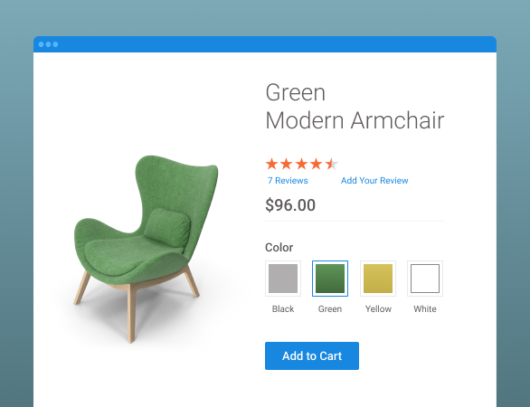530x407 pixels.
Task: Click the White label under swatch
Action: [x=425, y=309]
